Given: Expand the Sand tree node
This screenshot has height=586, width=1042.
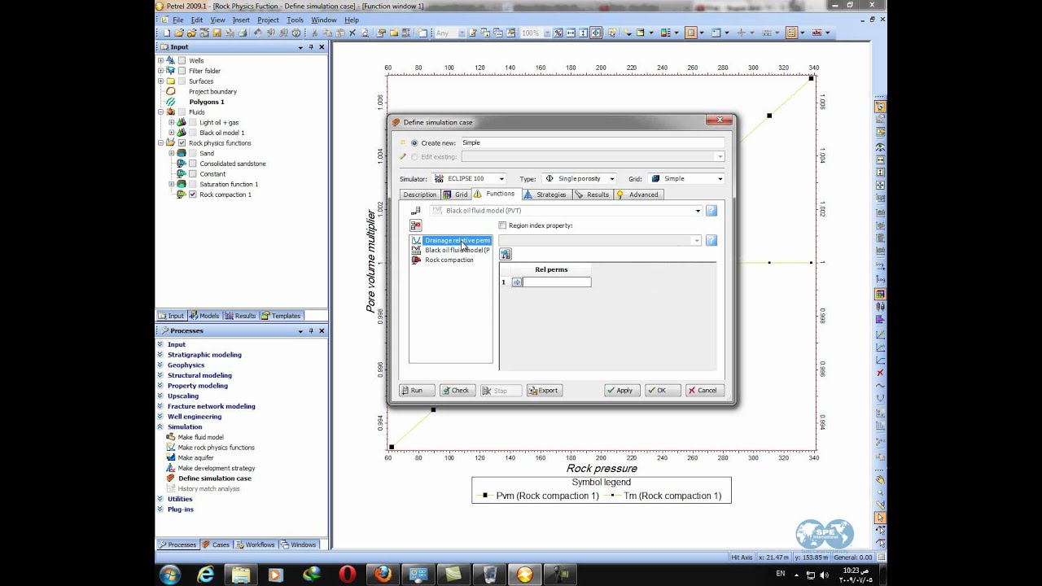Looking at the screenshot, I should (171, 153).
